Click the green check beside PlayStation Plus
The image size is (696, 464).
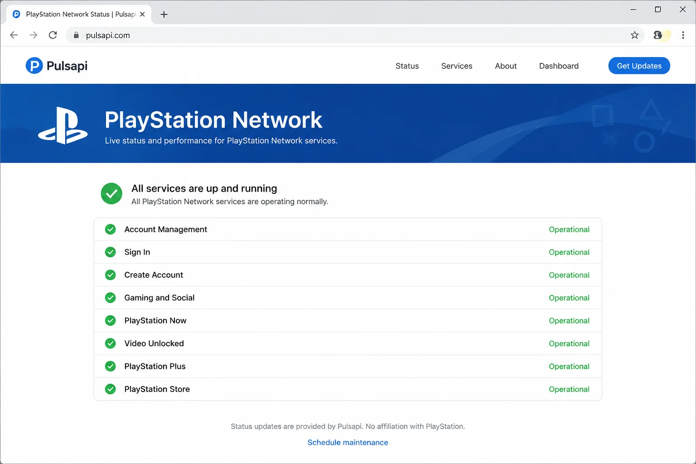coord(110,366)
